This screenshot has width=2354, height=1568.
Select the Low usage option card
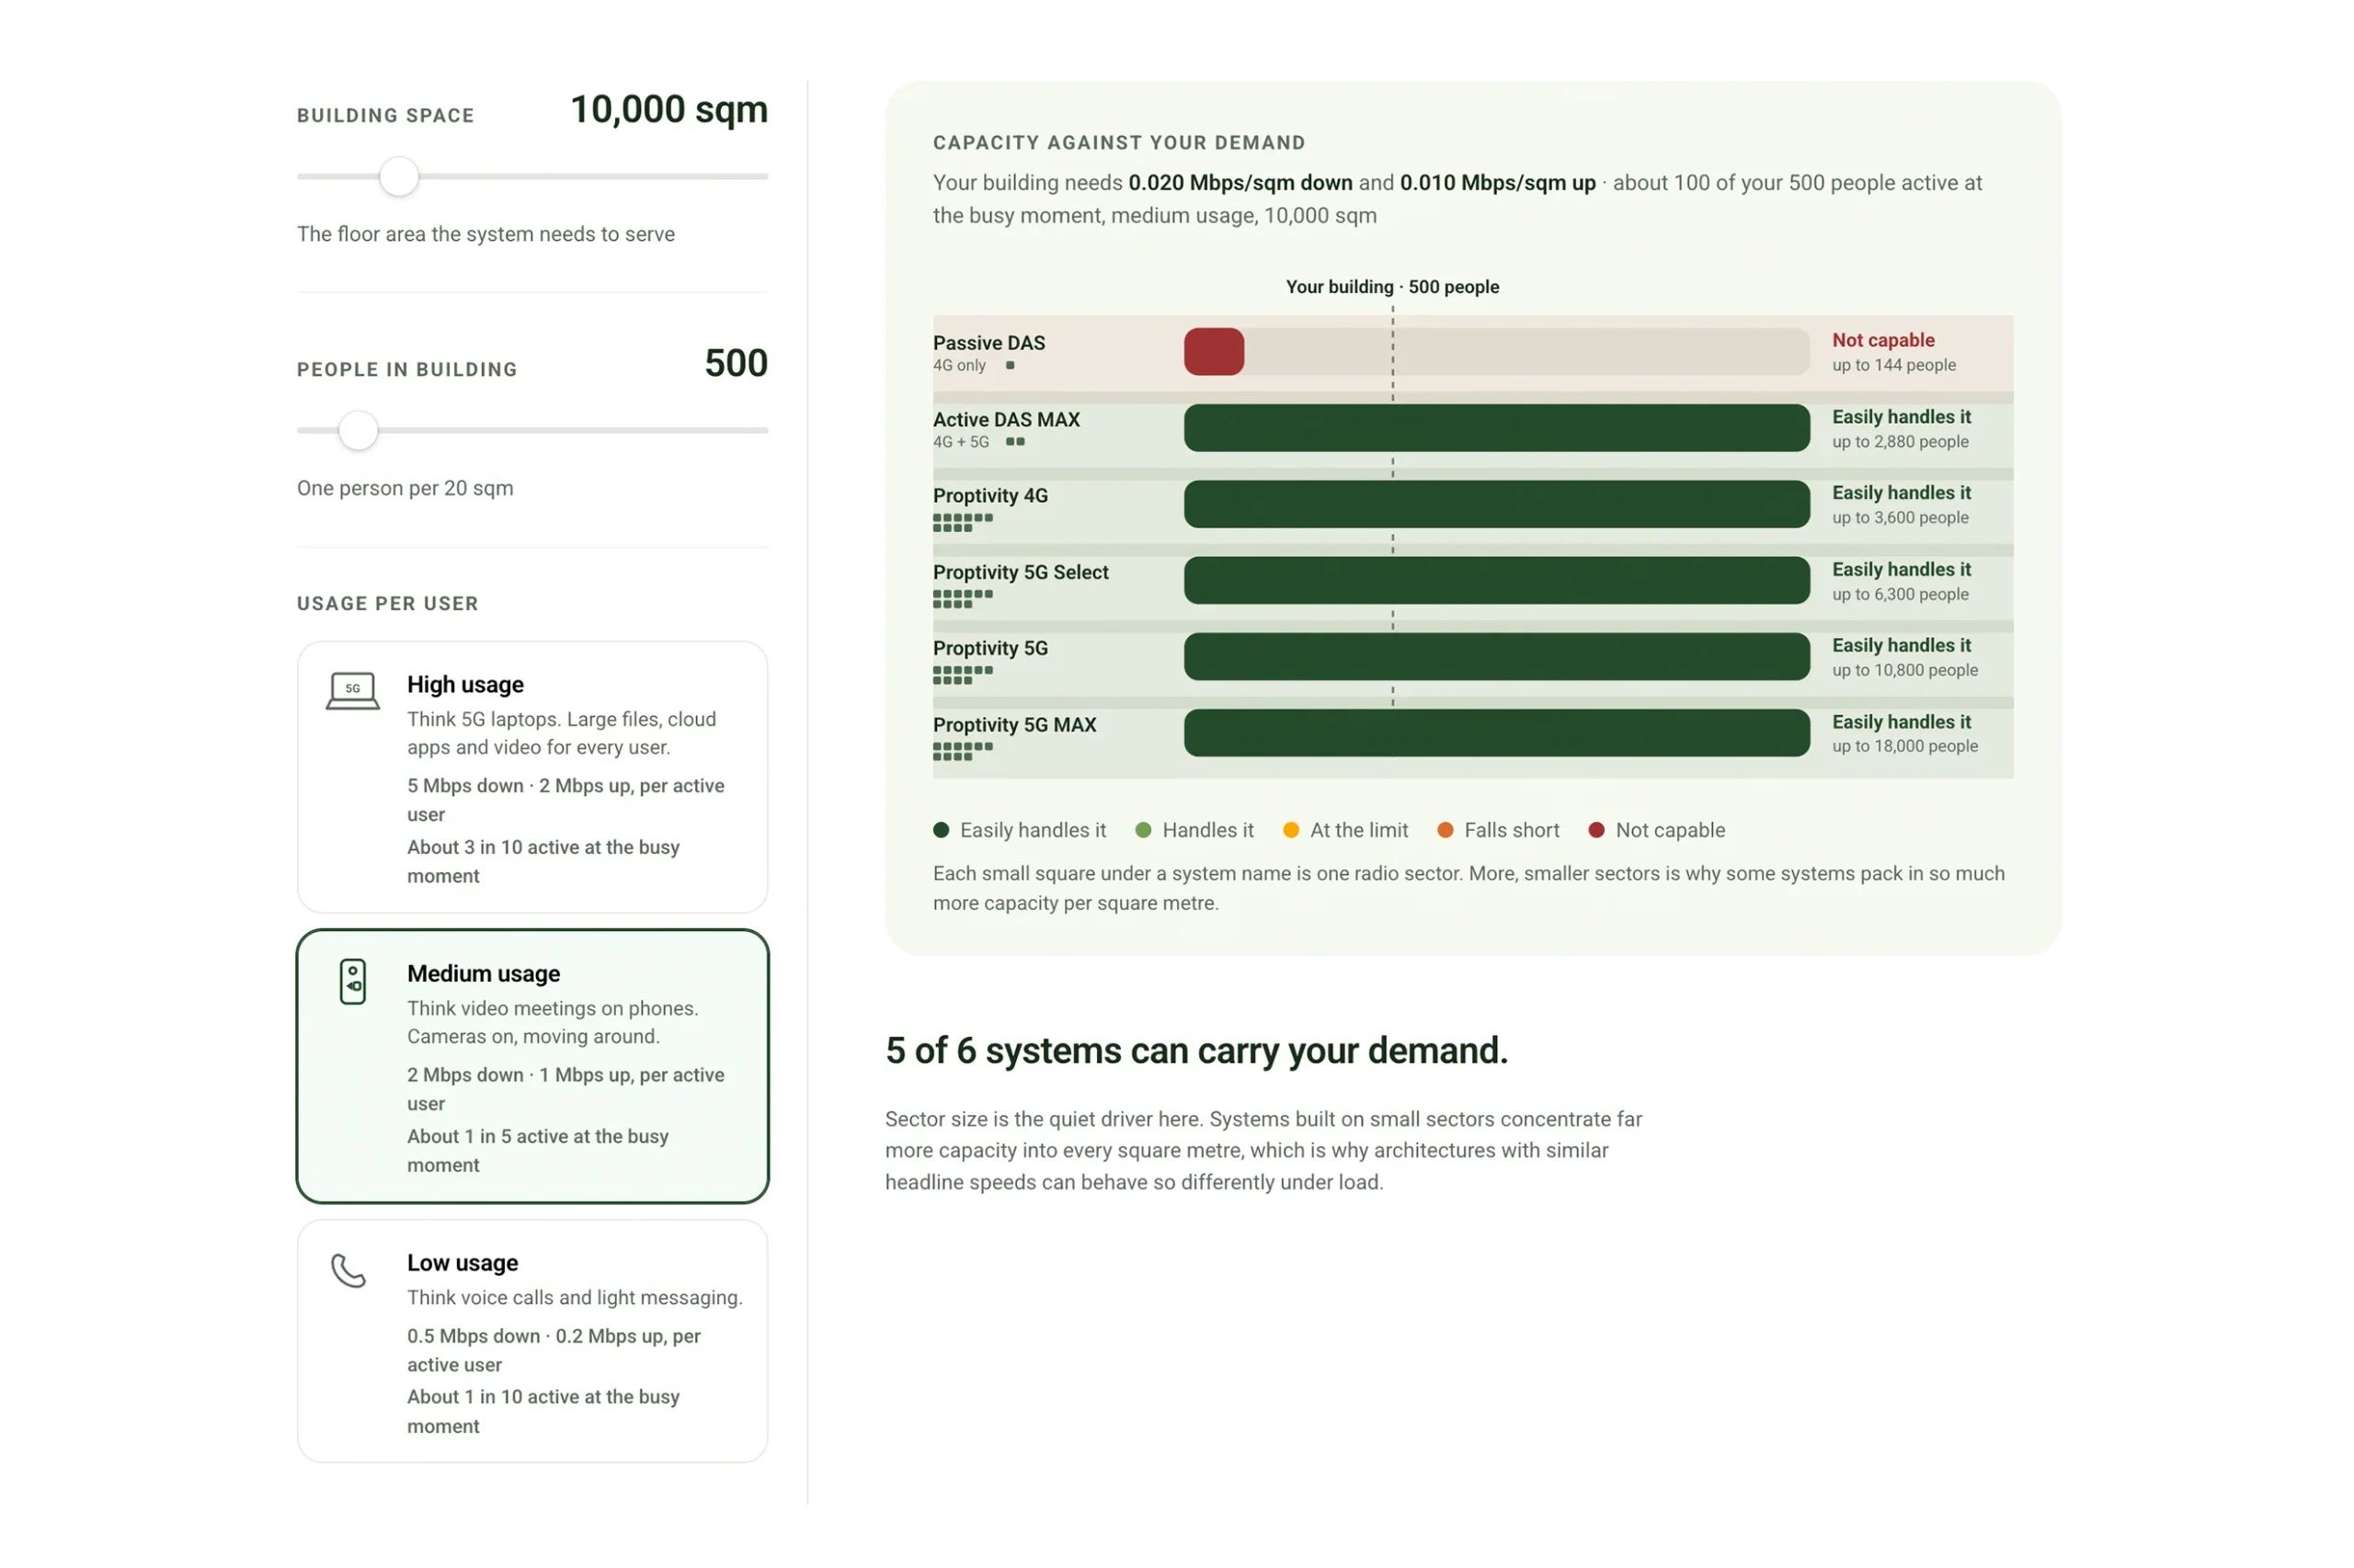click(x=532, y=1341)
